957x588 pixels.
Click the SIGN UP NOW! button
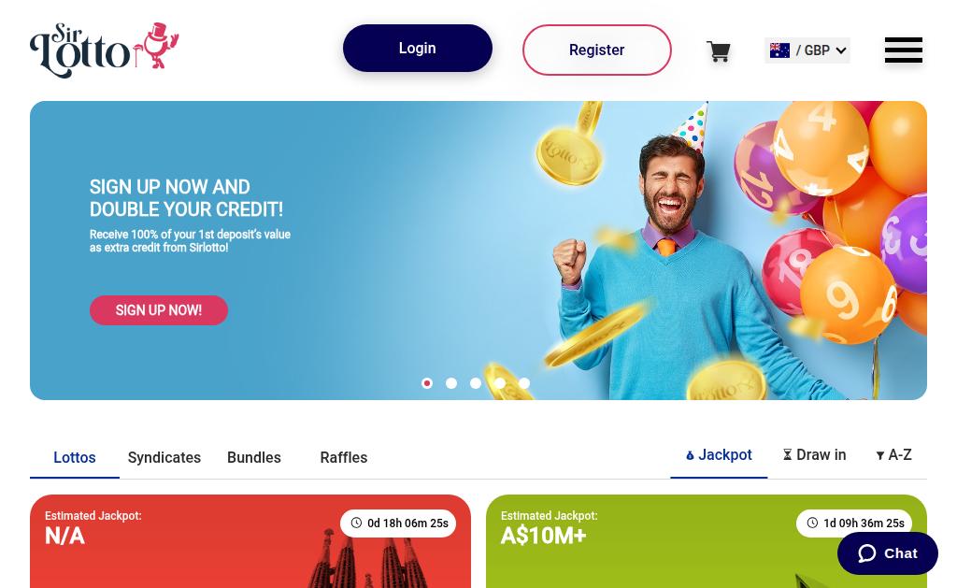tap(159, 310)
